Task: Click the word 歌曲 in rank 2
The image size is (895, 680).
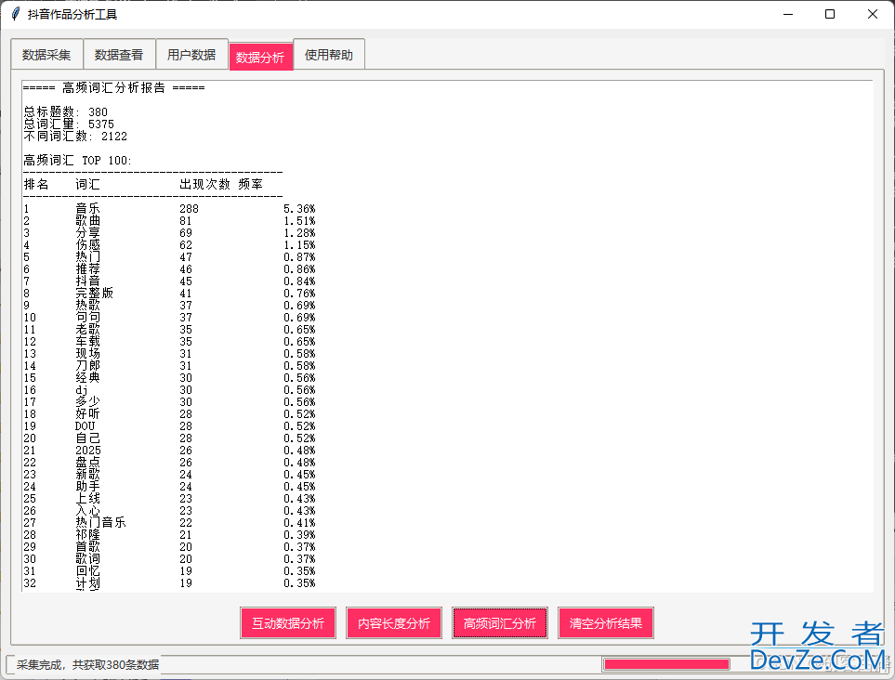Action: tap(88, 220)
